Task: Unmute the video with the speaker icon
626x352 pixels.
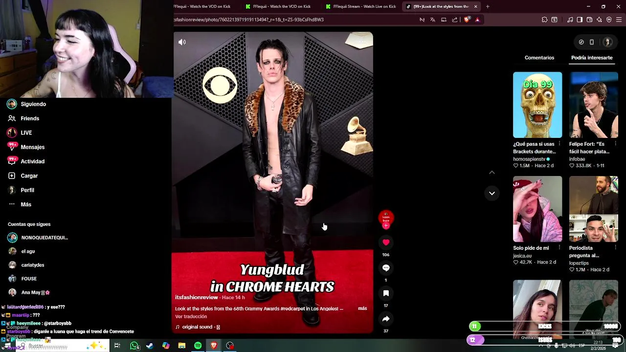Action: (182, 42)
